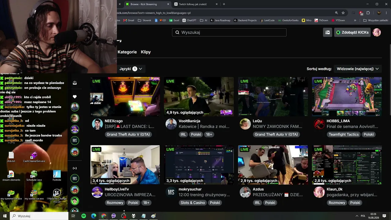Open the Chrome three-dot menu
Viewport: 391px width, 220px height.
pyautogui.click(x=386, y=13)
